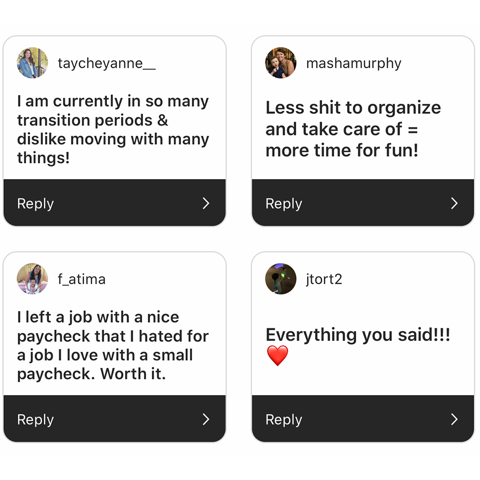This screenshot has width=480, height=480.
Task: Click chevron arrow on jtort2 reply bar
Action: [x=454, y=419]
